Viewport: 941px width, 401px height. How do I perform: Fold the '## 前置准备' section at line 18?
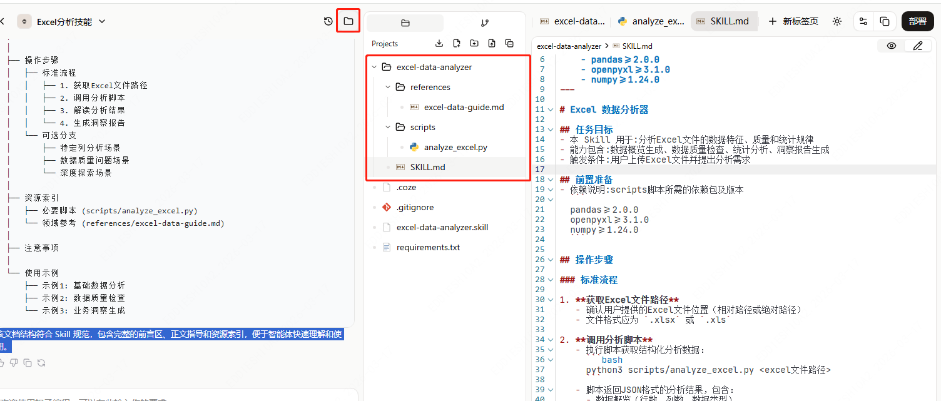tap(551, 180)
